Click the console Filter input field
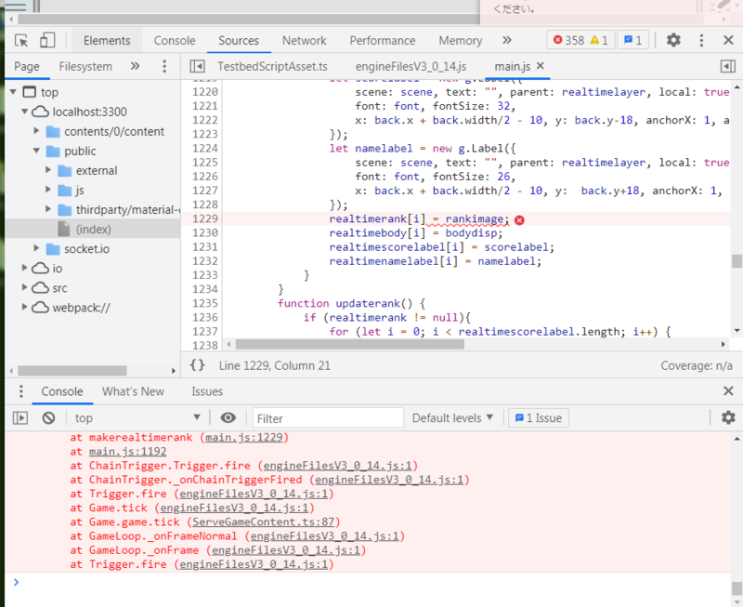The image size is (743, 607). point(328,418)
